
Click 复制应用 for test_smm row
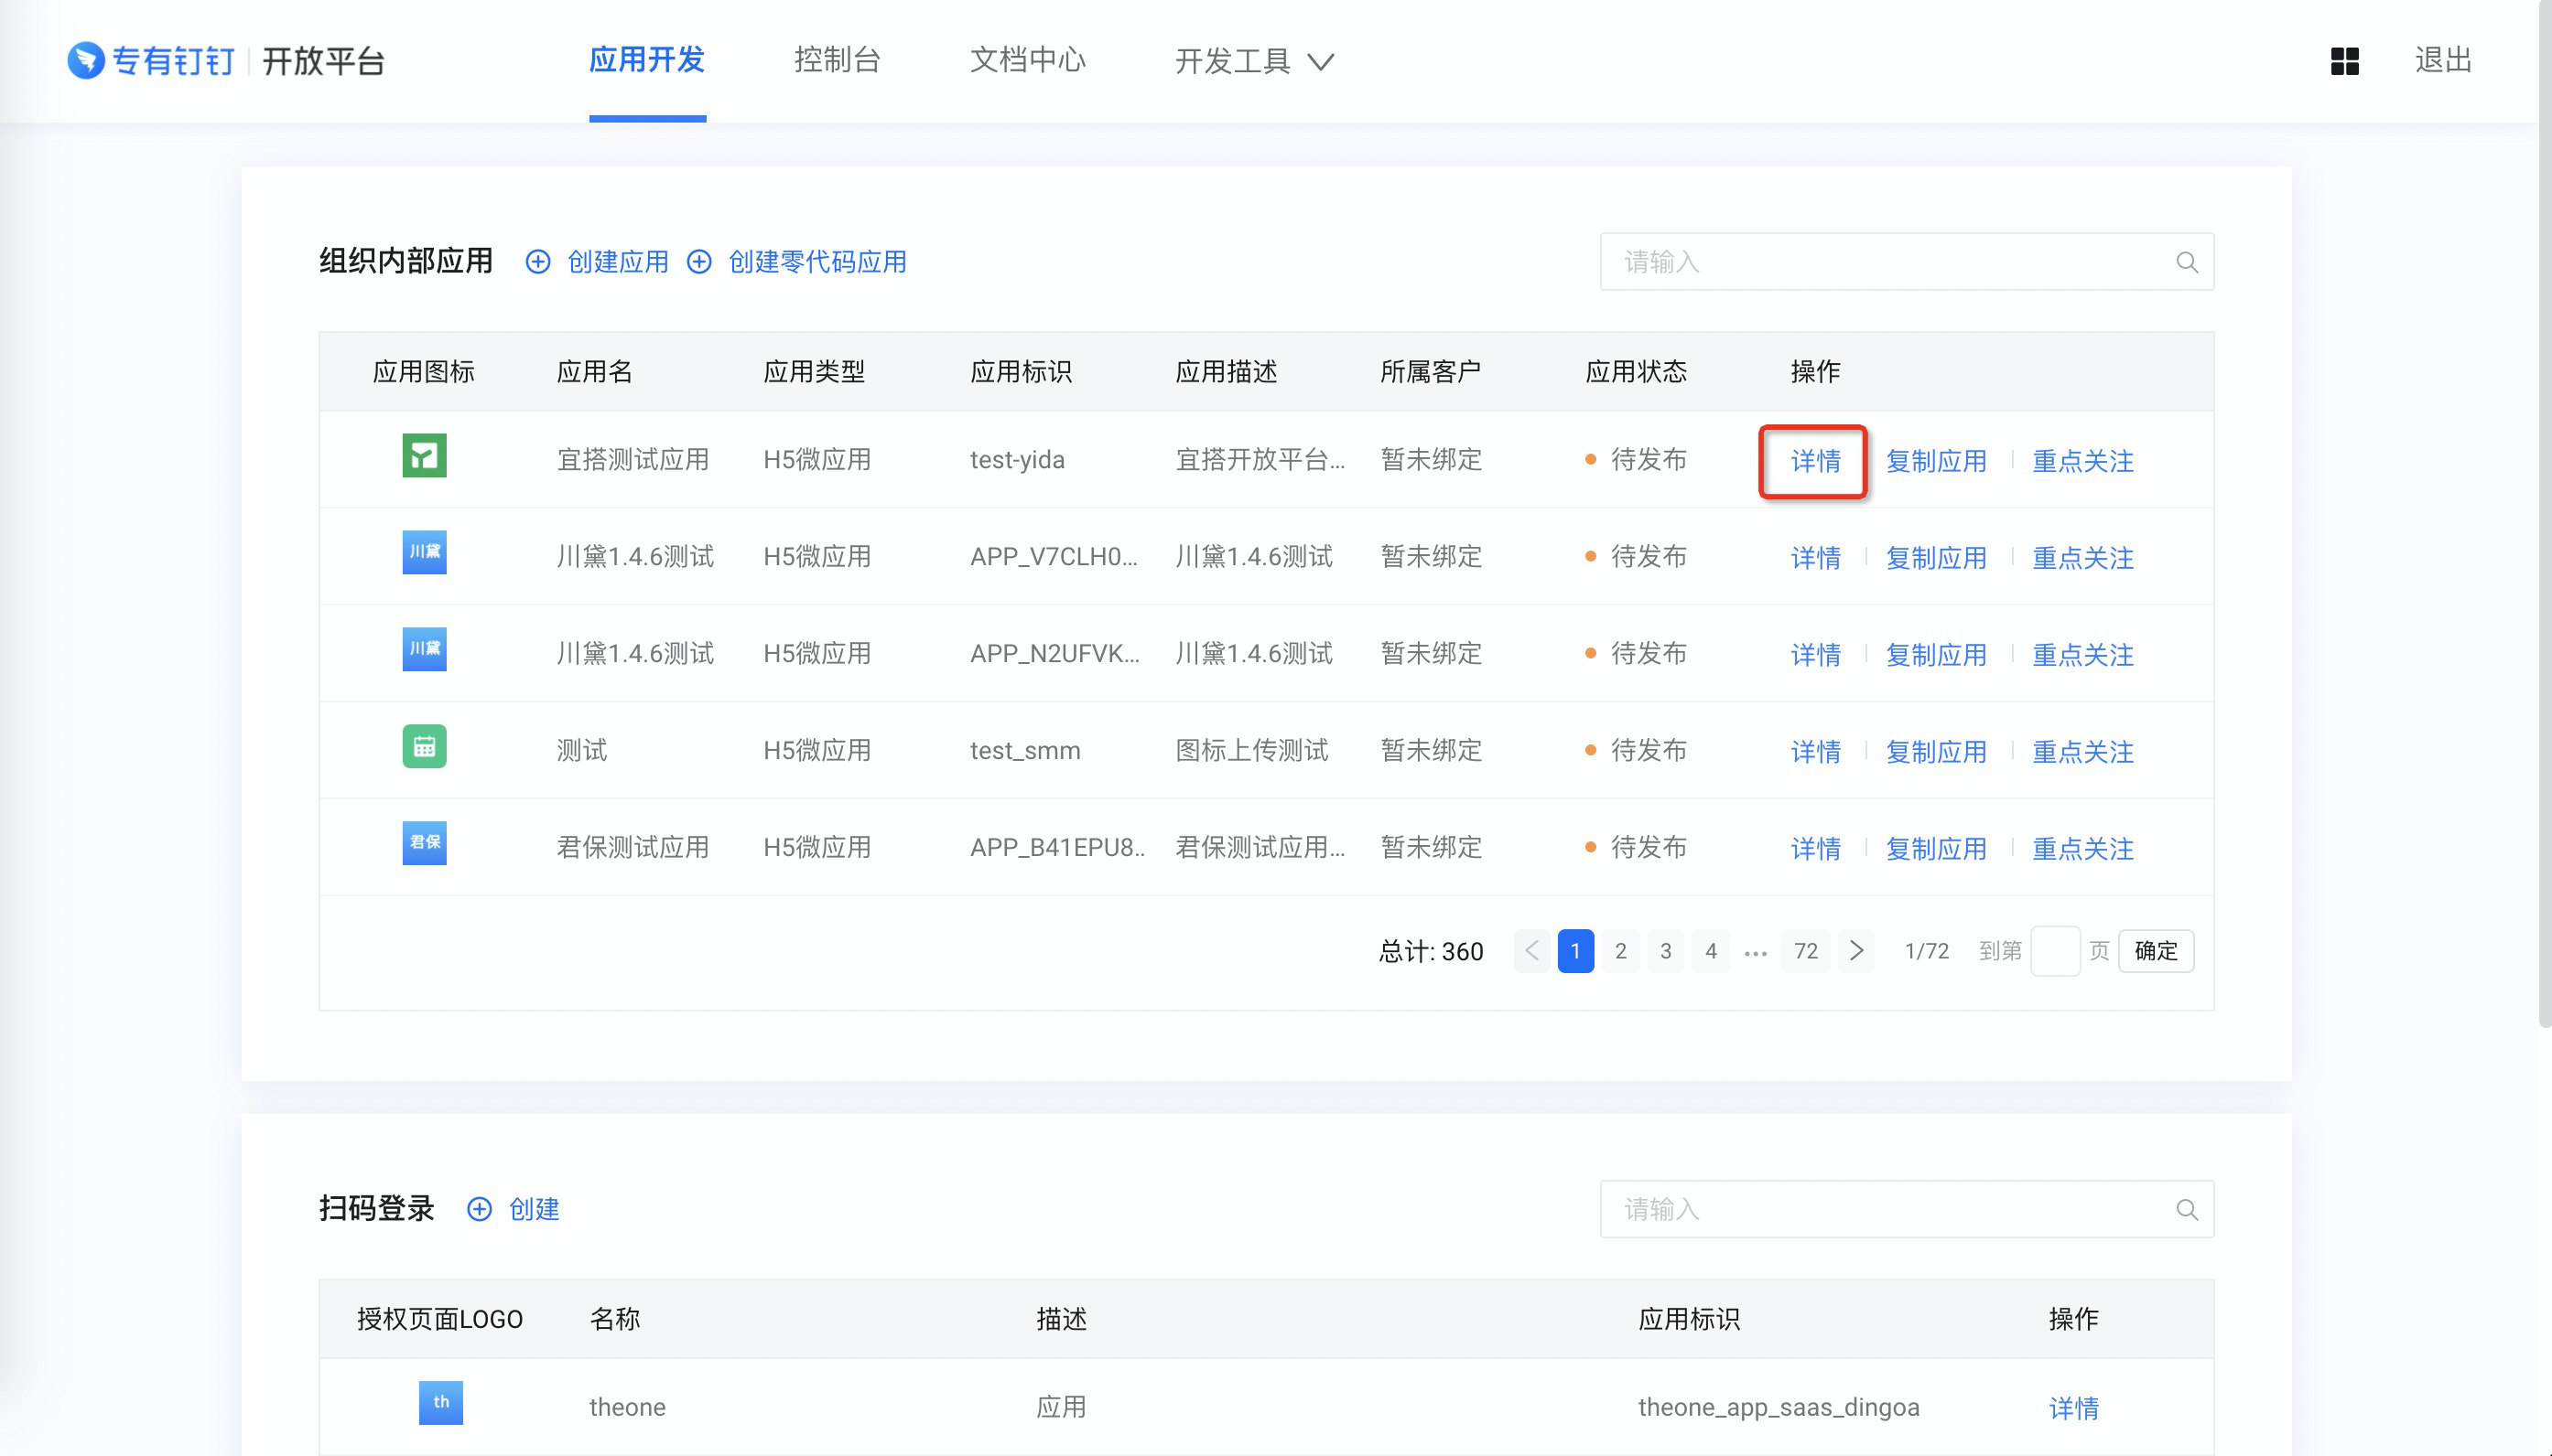(1936, 751)
